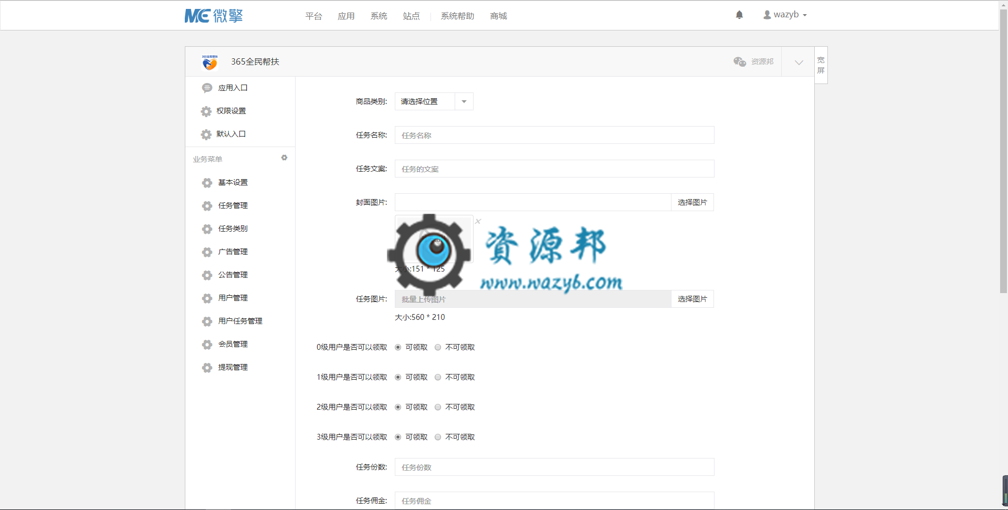Go to 提现管理 page
The image size is (1008, 510).
pyautogui.click(x=233, y=368)
